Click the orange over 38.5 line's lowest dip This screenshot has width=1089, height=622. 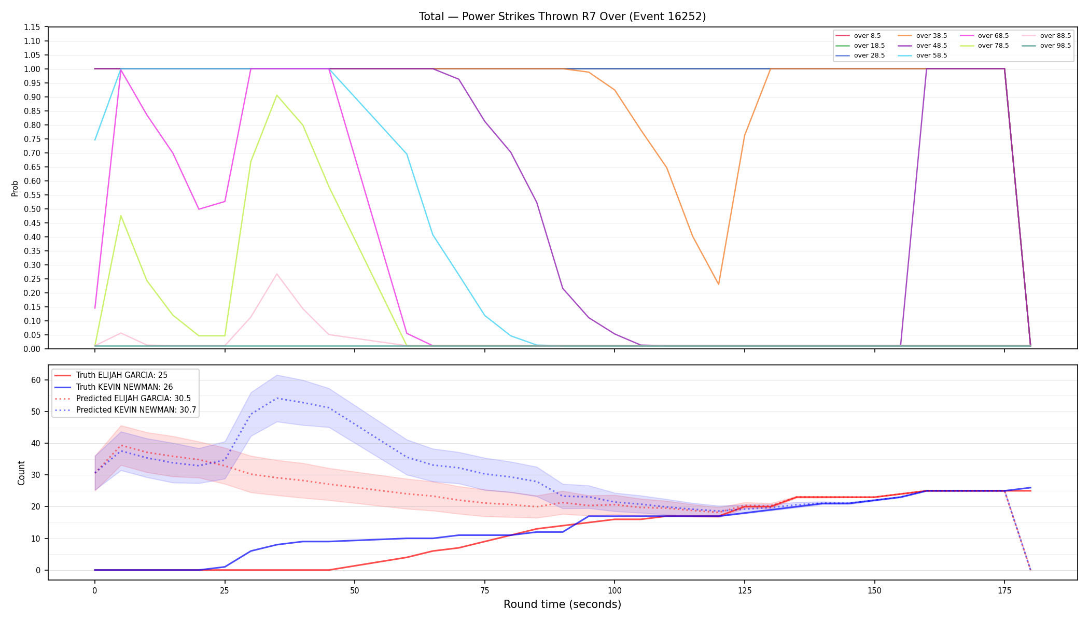[x=718, y=284]
